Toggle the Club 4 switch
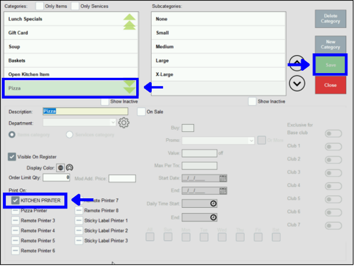 tap(333, 186)
